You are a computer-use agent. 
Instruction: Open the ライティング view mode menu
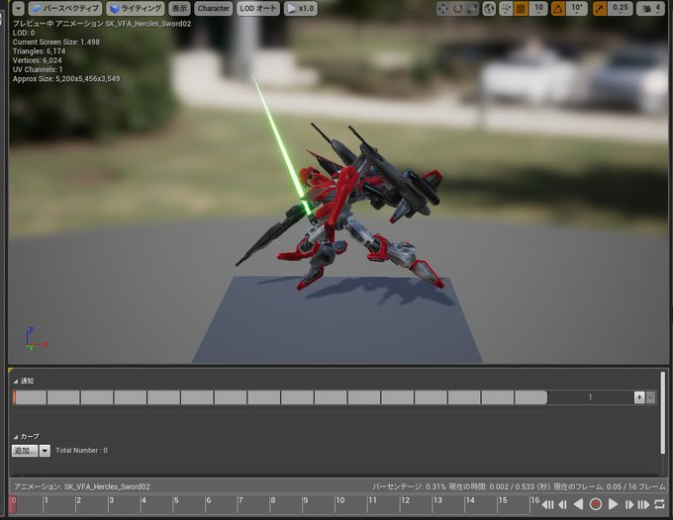coord(136,8)
